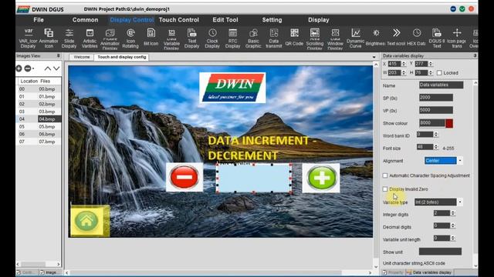494x277 pixels.
Task: Open the Touch Control menu
Action: [x=178, y=20]
